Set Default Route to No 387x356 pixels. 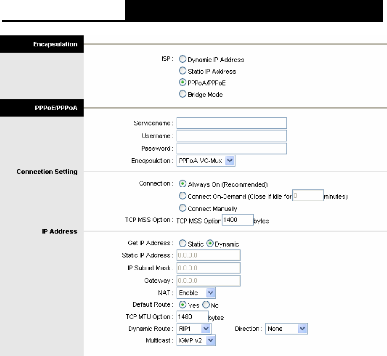point(206,305)
